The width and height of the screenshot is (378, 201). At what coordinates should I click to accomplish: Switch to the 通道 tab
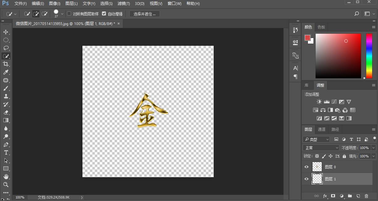click(x=321, y=129)
